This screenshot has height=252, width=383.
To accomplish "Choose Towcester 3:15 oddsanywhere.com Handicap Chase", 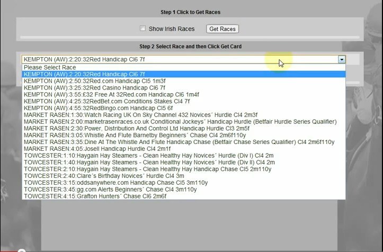I will pos(184,183).
